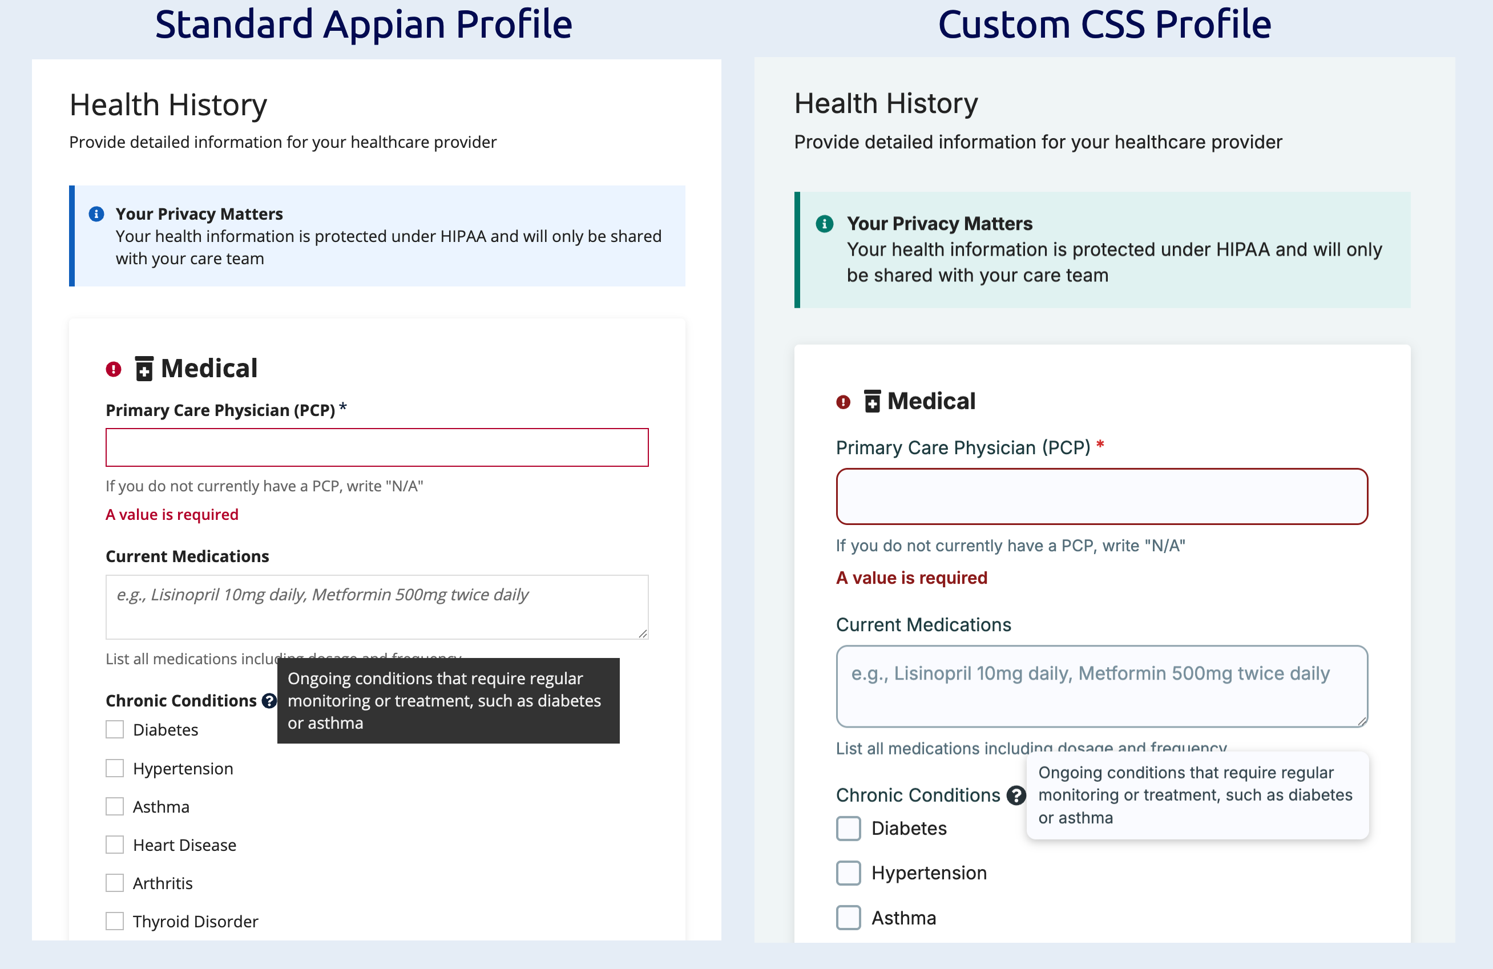Click green info icon in Custom CSS banner
The width and height of the screenshot is (1493, 969).
pyautogui.click(x=824, y=223)
